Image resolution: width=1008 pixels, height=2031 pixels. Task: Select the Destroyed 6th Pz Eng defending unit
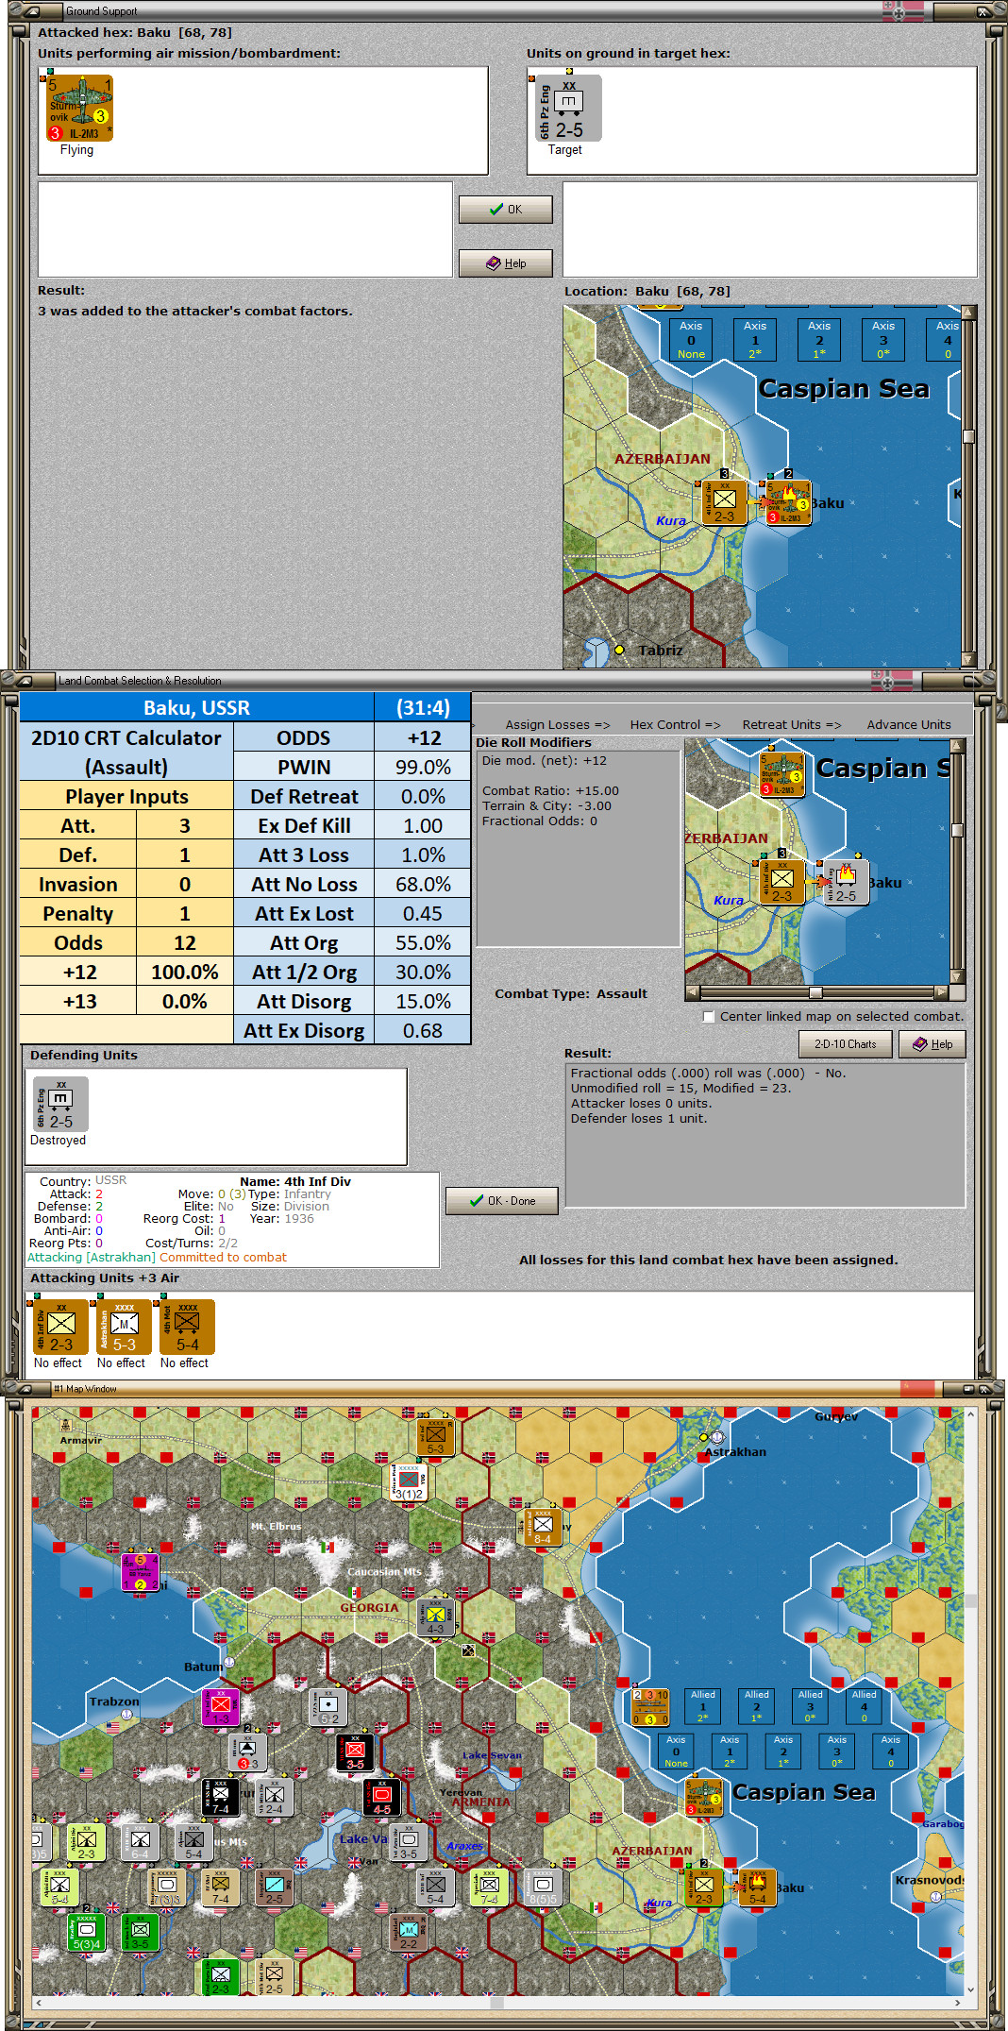click(x=60, y=1105)
